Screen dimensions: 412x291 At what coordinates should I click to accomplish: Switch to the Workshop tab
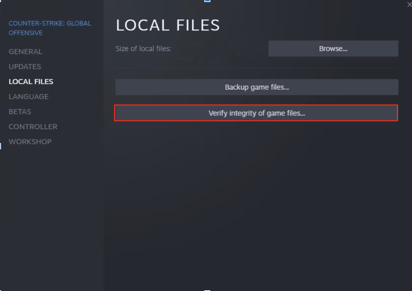click(30, 142)
